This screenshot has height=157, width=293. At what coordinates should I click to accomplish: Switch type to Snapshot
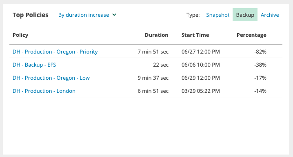tap(218, 15)
